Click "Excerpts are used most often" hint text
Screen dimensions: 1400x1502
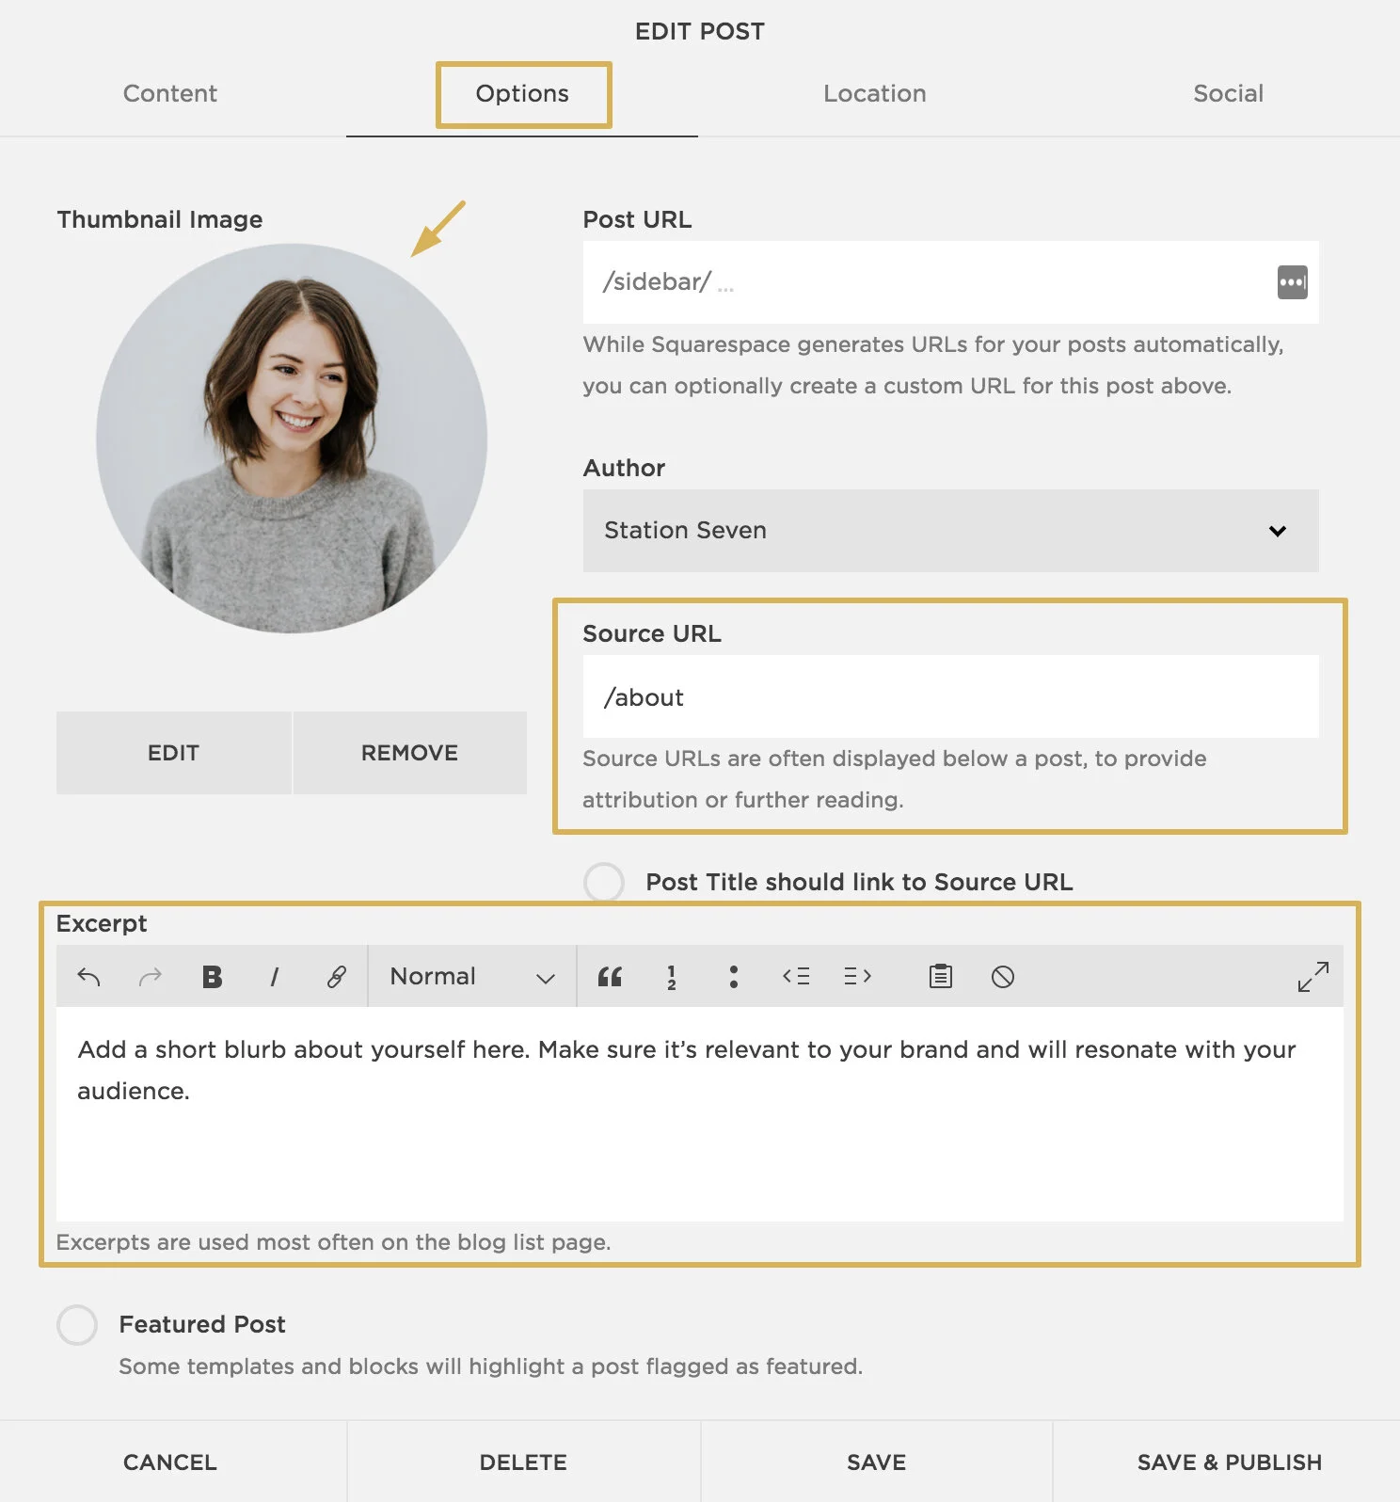(333, 1242)
